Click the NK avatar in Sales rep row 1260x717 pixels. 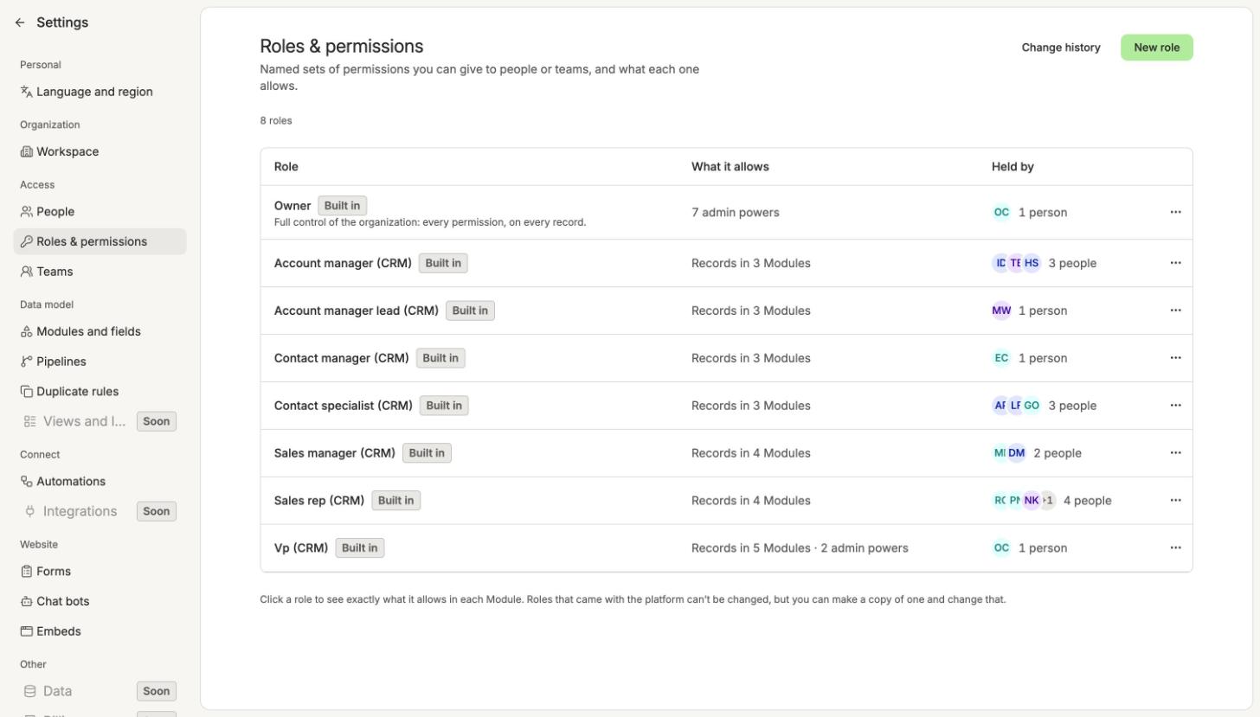point(1032,500)
